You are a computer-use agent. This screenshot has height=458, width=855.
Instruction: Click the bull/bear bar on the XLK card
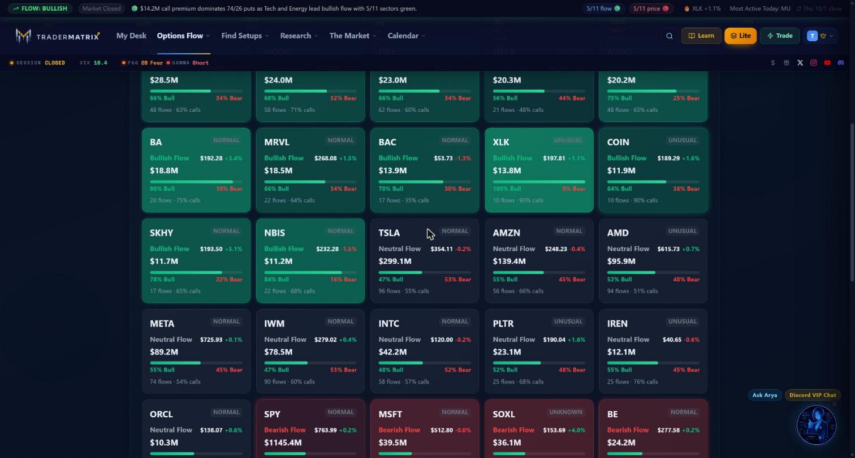539,182
